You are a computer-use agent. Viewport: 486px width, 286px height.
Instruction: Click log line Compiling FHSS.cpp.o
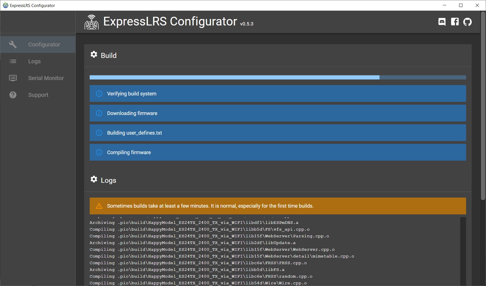[x=198, y=263]
